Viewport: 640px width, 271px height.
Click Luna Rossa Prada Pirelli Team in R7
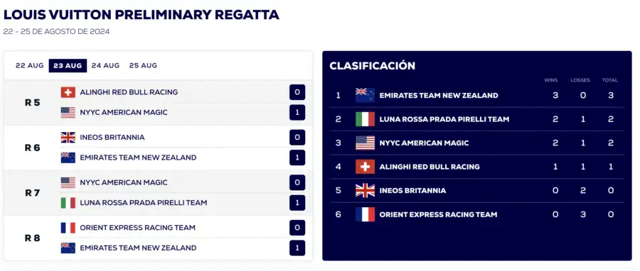143,203
